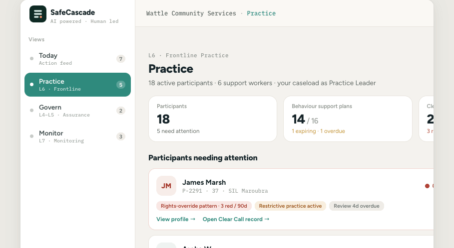Click Wattle Community Services breadcrumb
Image resolution: width=454 pixels, height=248 pixels.
pyautogui.click(x=191, y=13)
